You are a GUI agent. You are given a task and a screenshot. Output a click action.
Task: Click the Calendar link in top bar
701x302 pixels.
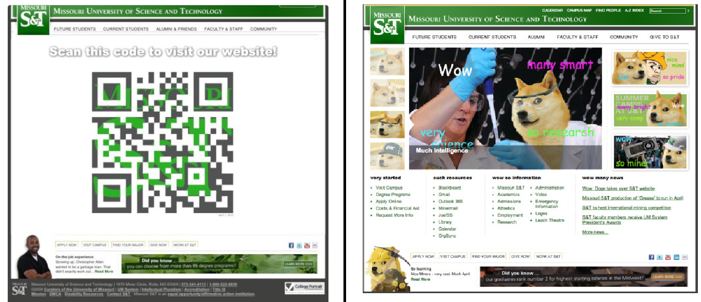[552, 10]
